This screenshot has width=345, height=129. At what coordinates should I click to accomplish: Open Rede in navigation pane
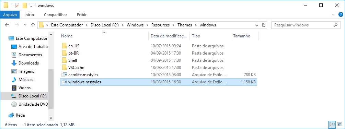point(16,115)
